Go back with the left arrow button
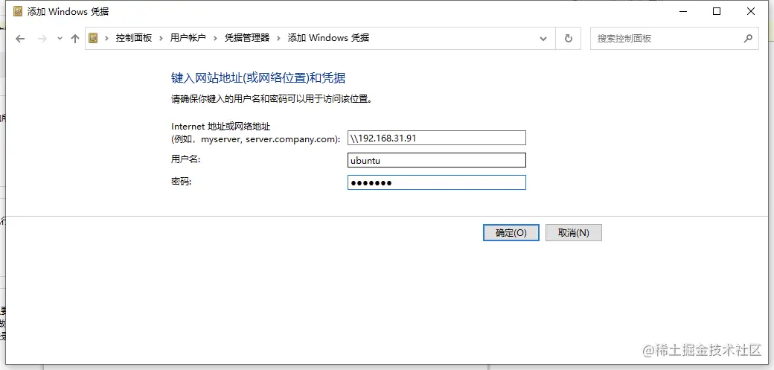The width and height of the screenshot is (774, 370). 20,39
